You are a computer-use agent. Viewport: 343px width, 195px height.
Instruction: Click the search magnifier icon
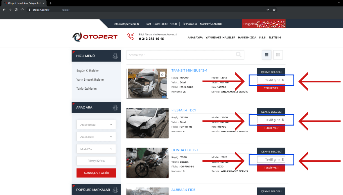tap(238, 55)
